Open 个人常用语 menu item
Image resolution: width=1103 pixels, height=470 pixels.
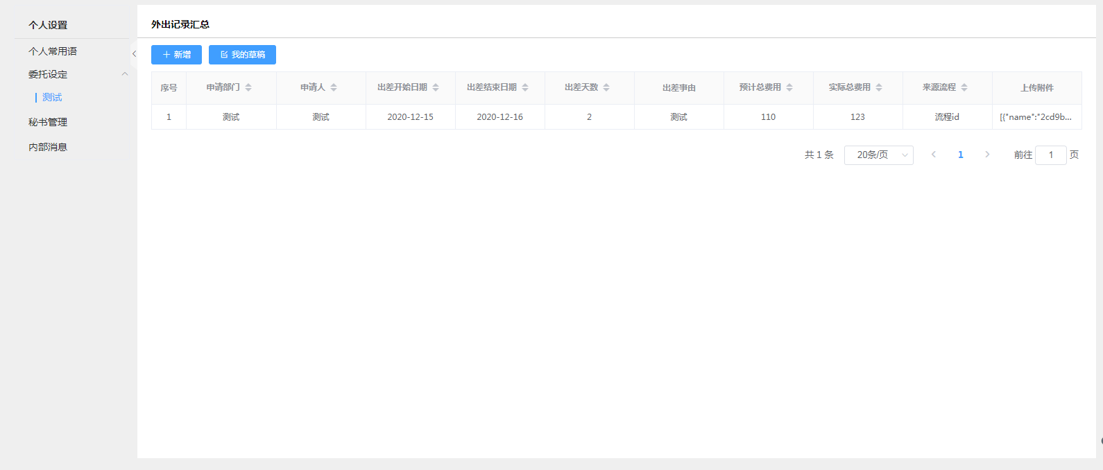53,51
